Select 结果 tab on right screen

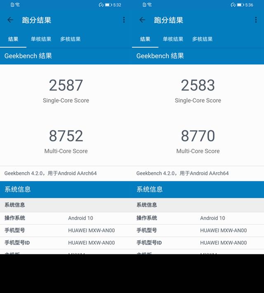(145, 39)
